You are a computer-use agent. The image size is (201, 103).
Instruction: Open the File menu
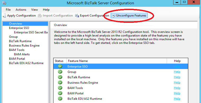click(8, 10)
